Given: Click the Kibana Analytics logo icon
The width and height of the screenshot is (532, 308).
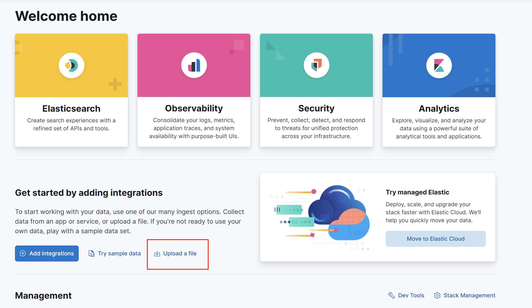Looking at the screenshot, I should [x=439, y=65].
